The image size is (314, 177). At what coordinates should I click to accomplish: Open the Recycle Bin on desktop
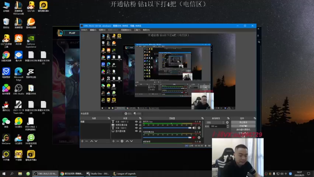pyautogui.click(x=6, y=23)
